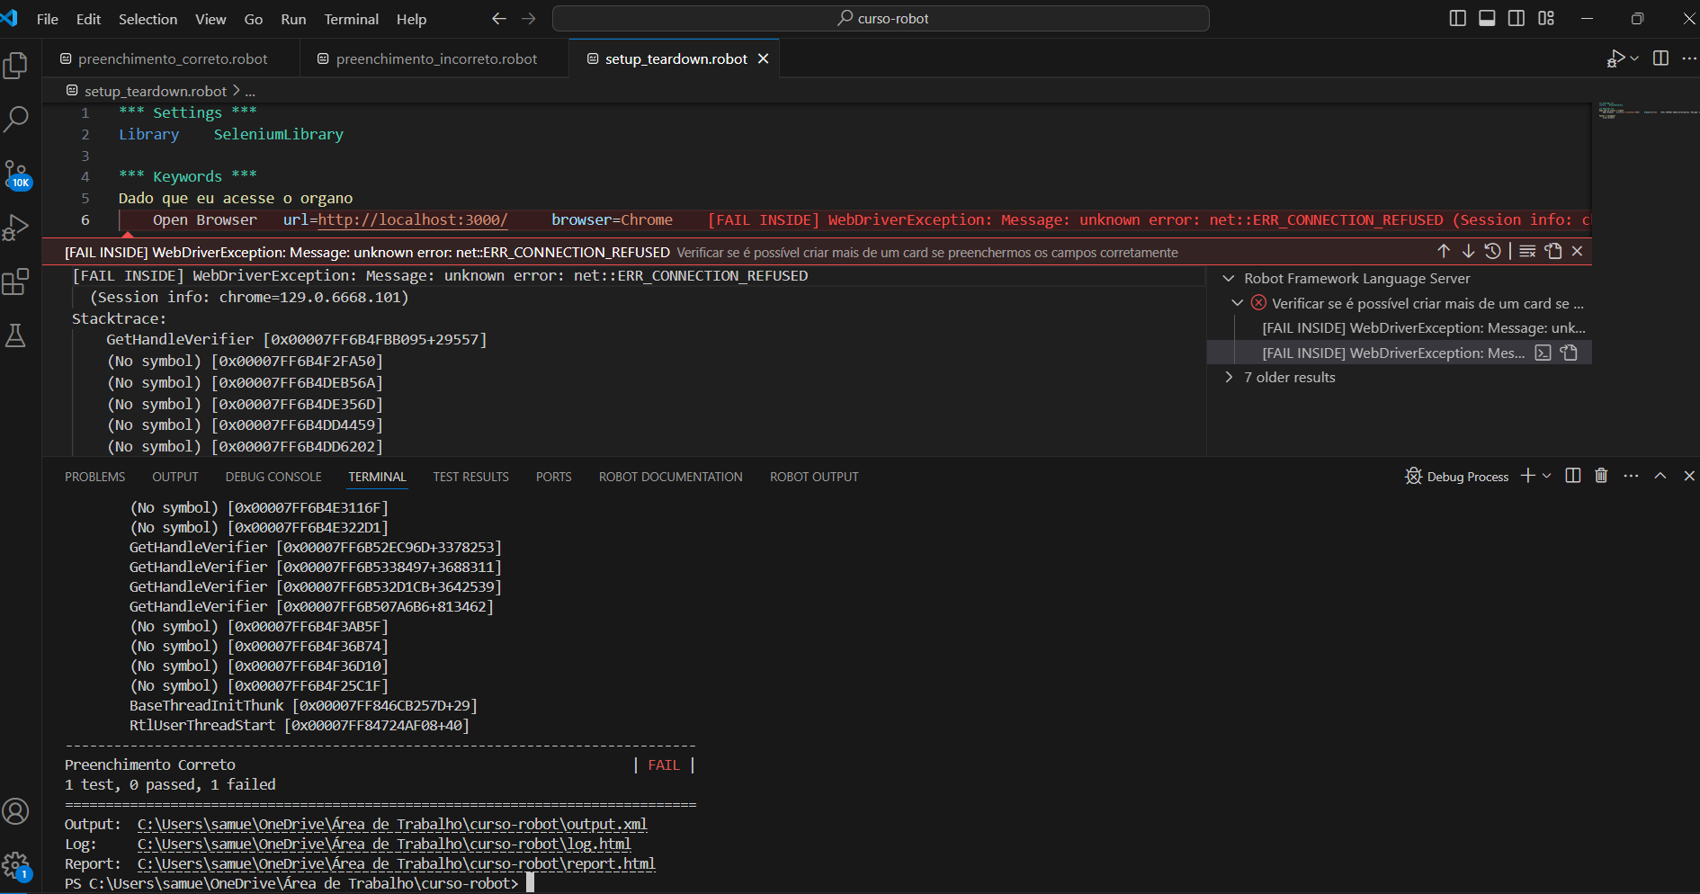Collapse the 'Verificar se é possível' test node
Screen dimensions: 1700x894
(1238, 303)
